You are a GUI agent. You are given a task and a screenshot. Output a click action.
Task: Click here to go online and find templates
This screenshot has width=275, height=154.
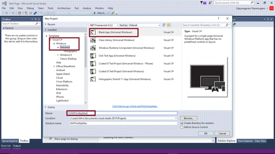[135, 106]
